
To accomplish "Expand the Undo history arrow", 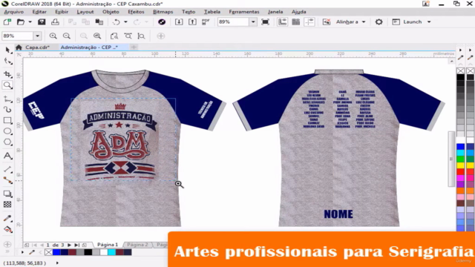I will coord(125,22).
